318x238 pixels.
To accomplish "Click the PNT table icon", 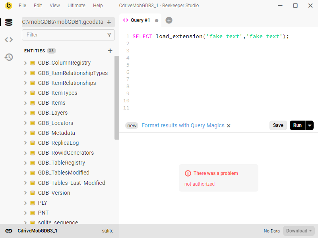I will pyautogui.click(x=33, y=213).
